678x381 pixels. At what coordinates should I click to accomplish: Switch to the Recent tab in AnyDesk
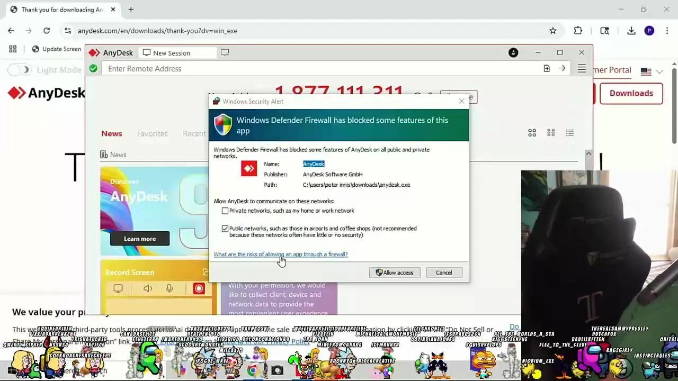[194, 133]
